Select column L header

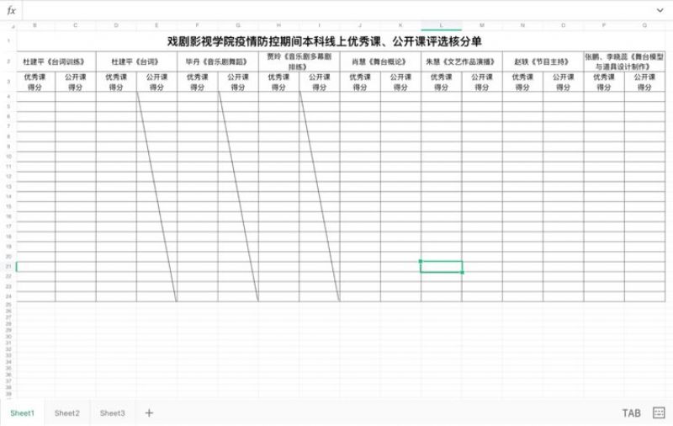pos(442,25)
